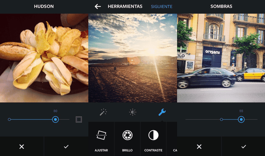The width and height of the screenshot is (265, 156).
Task: Click the Sombras slider value 55
Action: pos(241,111)
